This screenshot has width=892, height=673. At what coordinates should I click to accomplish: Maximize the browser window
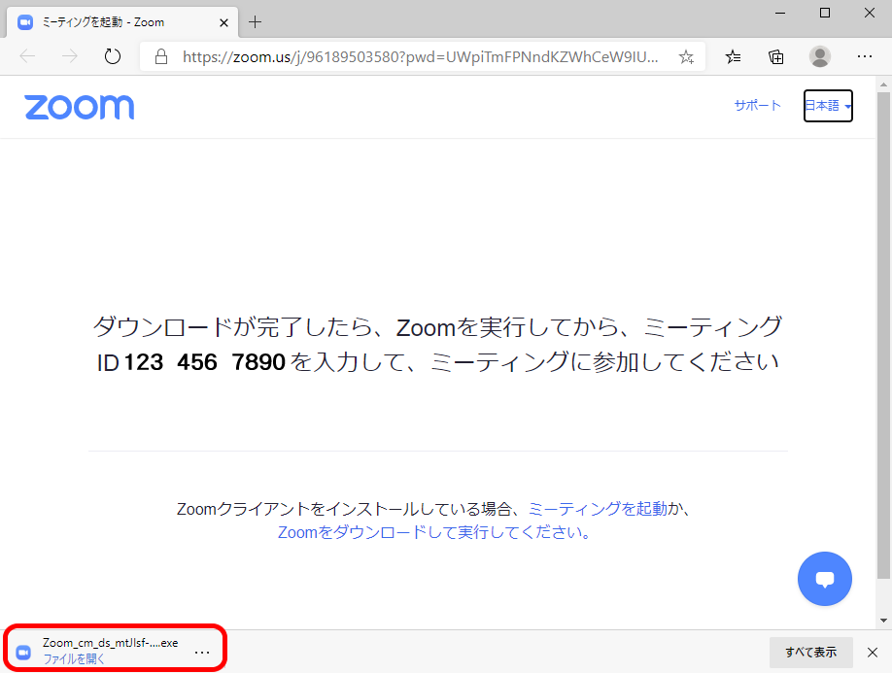[x=824, y=13]
